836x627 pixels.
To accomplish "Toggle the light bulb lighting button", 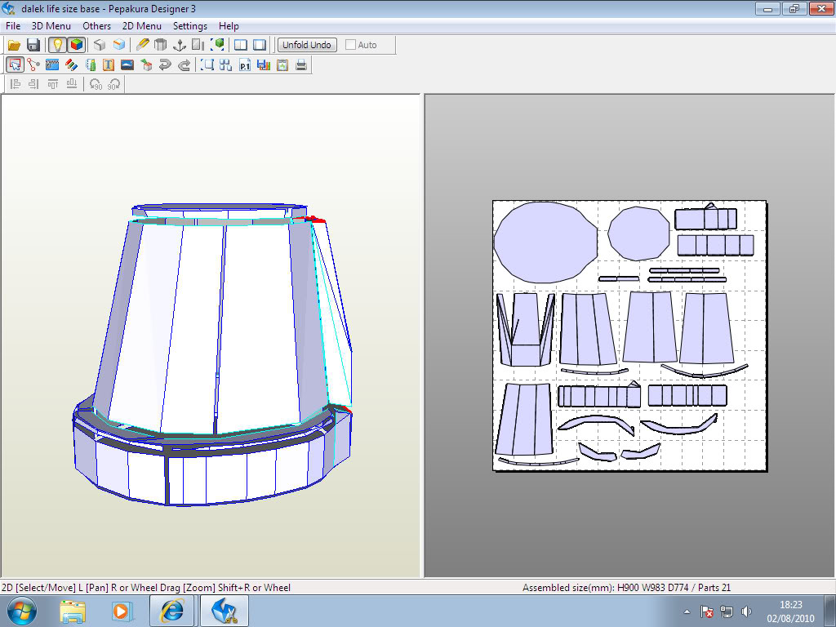I will point(57,45).
